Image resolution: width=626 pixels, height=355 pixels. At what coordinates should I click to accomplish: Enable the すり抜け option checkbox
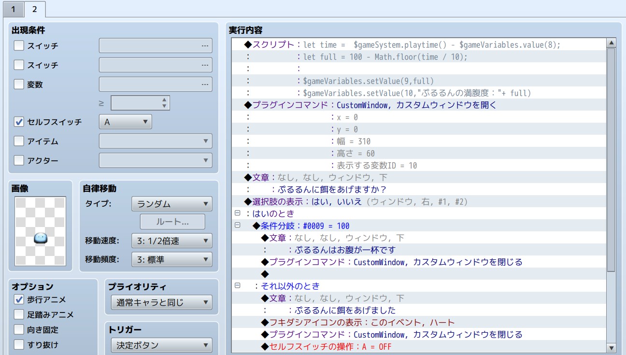click(x=19, y=345)
